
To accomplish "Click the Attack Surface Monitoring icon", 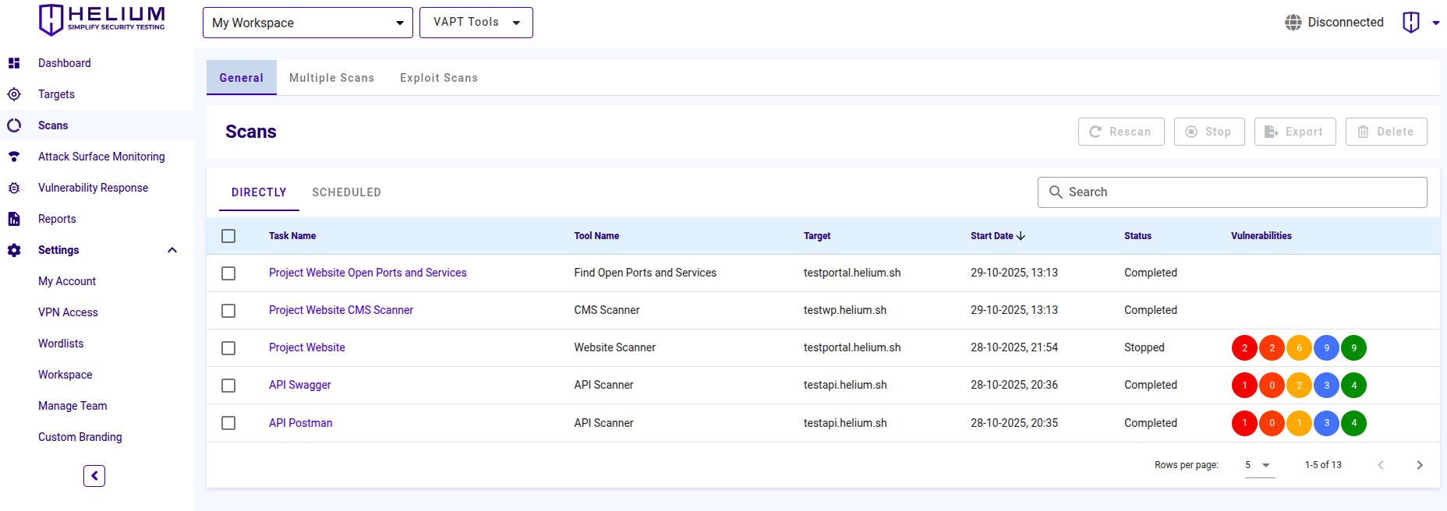I will coord(14,157).
